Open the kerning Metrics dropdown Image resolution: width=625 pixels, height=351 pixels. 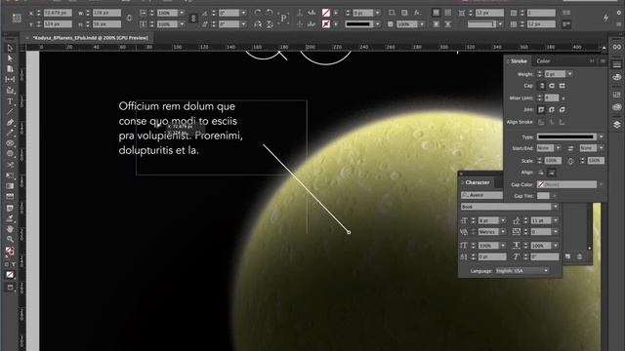[503, 232]
